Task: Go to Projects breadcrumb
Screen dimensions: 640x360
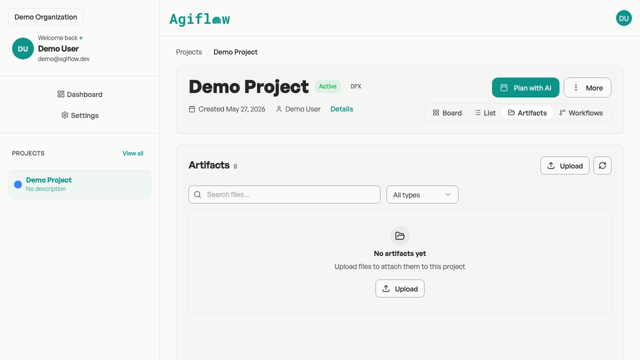Action: pos(189,52)
